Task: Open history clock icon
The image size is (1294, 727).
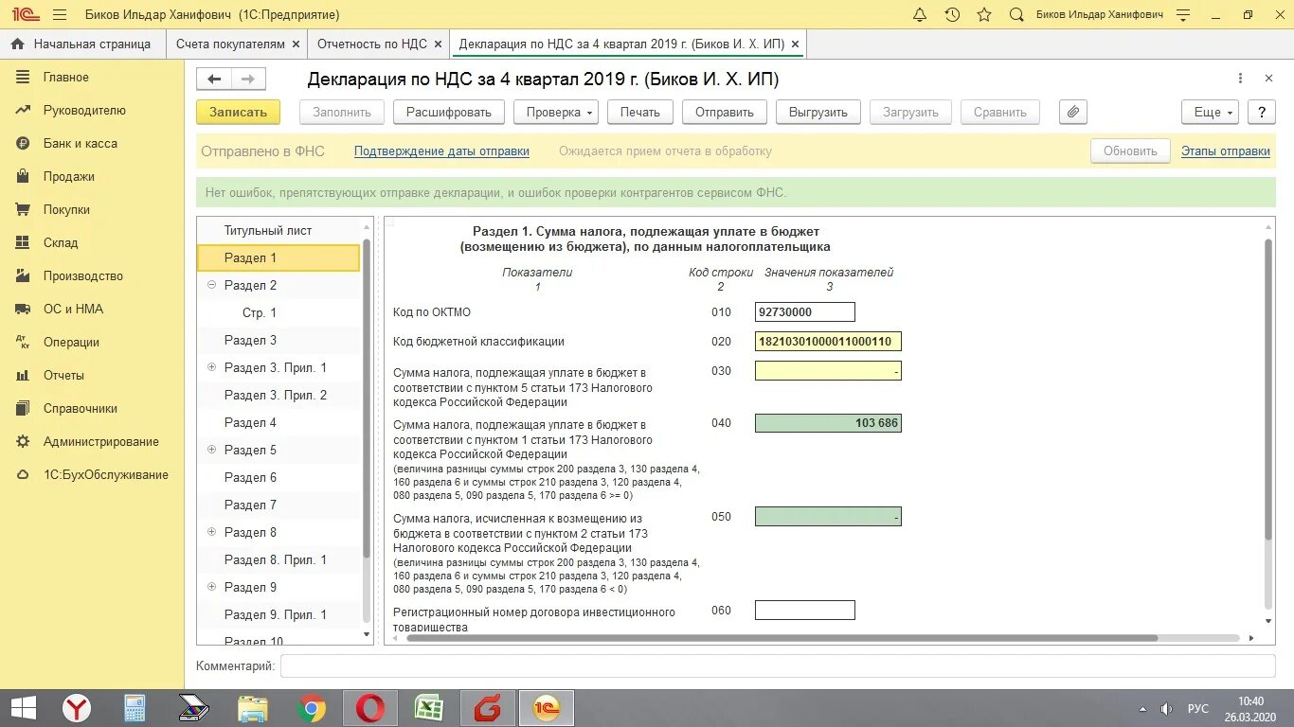Action: [x=952, y=15]
